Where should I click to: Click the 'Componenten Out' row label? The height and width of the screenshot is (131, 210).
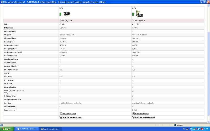point(12,100)
